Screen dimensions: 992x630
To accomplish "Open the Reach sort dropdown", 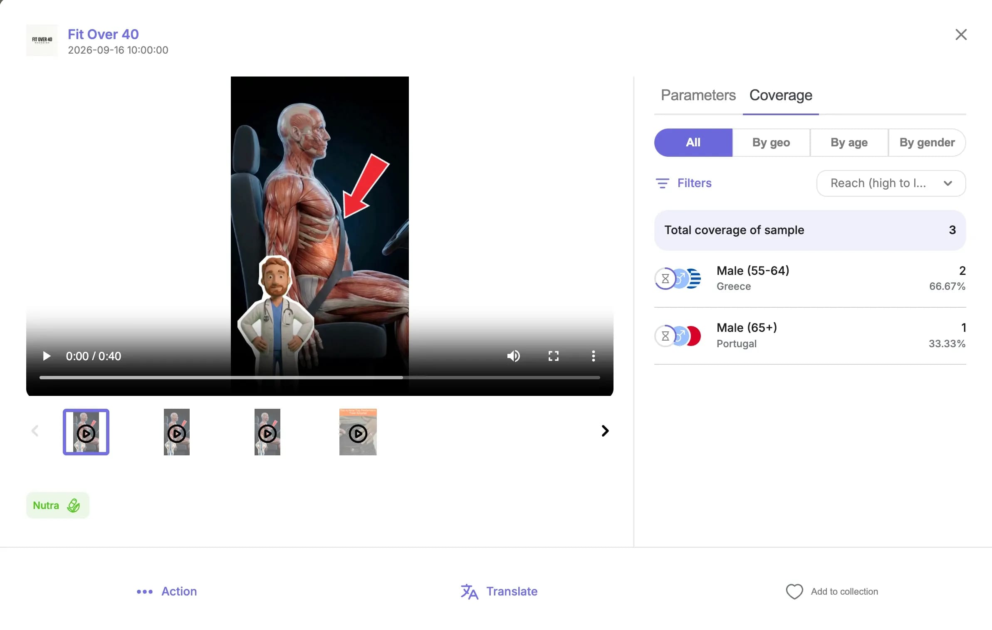I will [x=891, y=183].
